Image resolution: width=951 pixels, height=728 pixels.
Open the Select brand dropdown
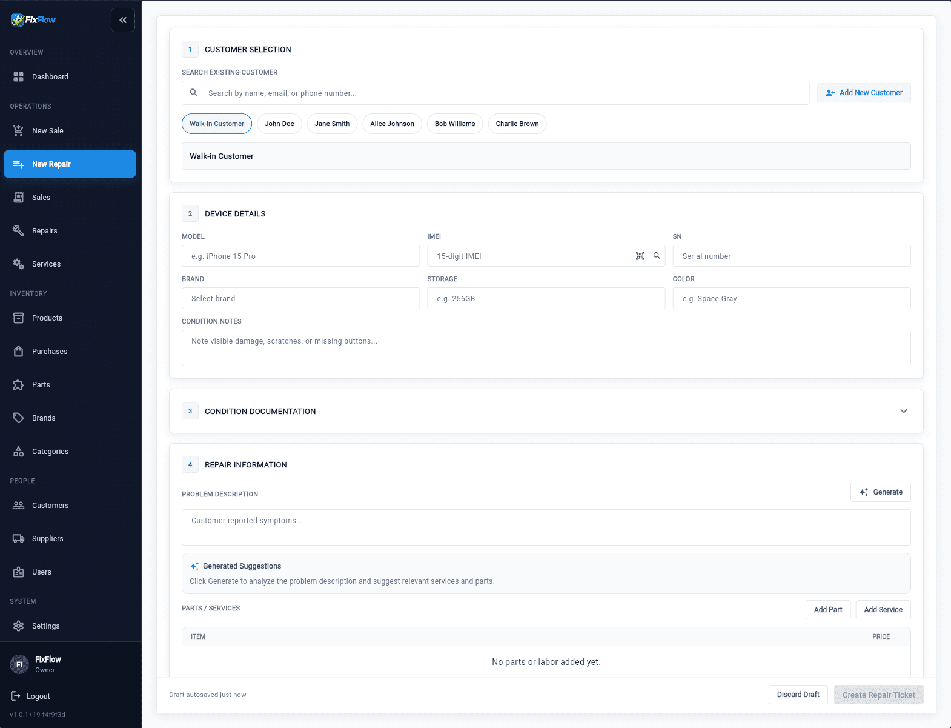300,298
